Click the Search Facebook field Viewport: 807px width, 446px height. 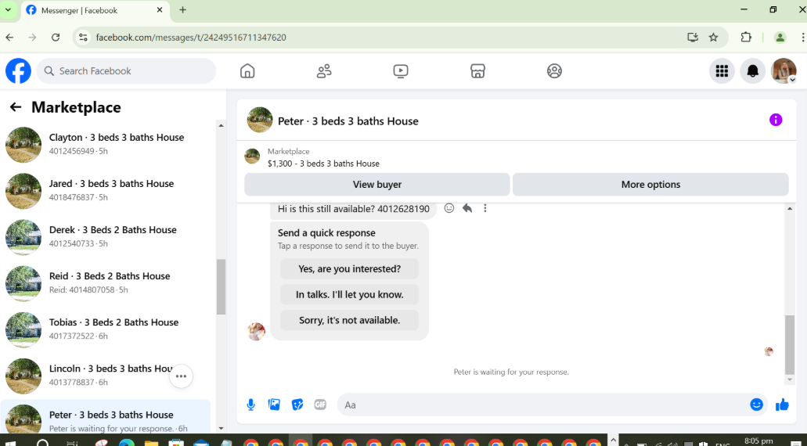(126, 71)
